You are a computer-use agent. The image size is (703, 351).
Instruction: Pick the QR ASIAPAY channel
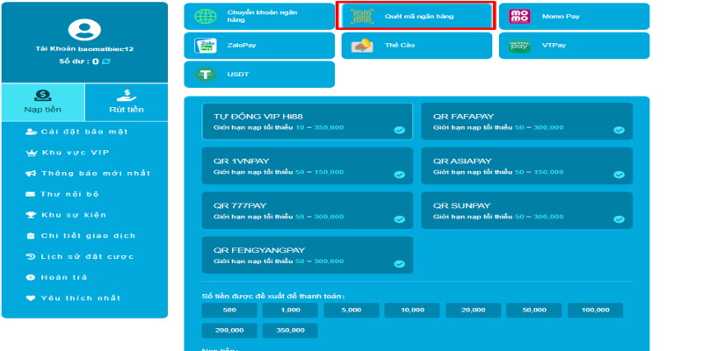(x=526, y=166)
